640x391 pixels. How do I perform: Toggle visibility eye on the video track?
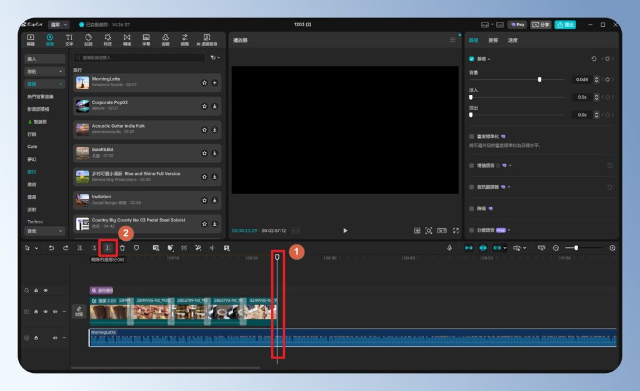pos(46,311)
